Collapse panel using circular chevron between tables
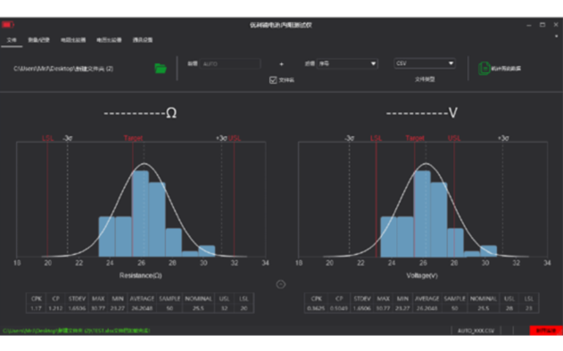 point(281,284)
